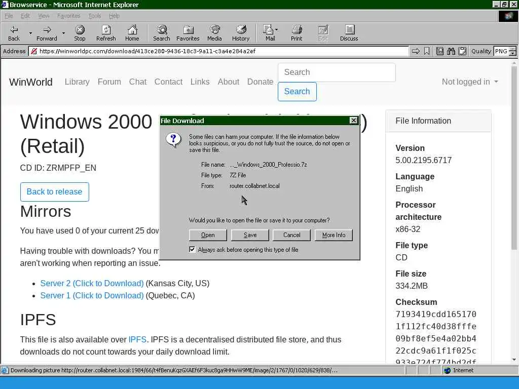Open the Chat nav link
519x389 pixels.
click(x=138, y=82)
